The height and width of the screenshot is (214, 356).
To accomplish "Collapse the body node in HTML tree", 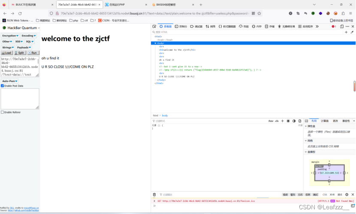I will coord(155,43).
